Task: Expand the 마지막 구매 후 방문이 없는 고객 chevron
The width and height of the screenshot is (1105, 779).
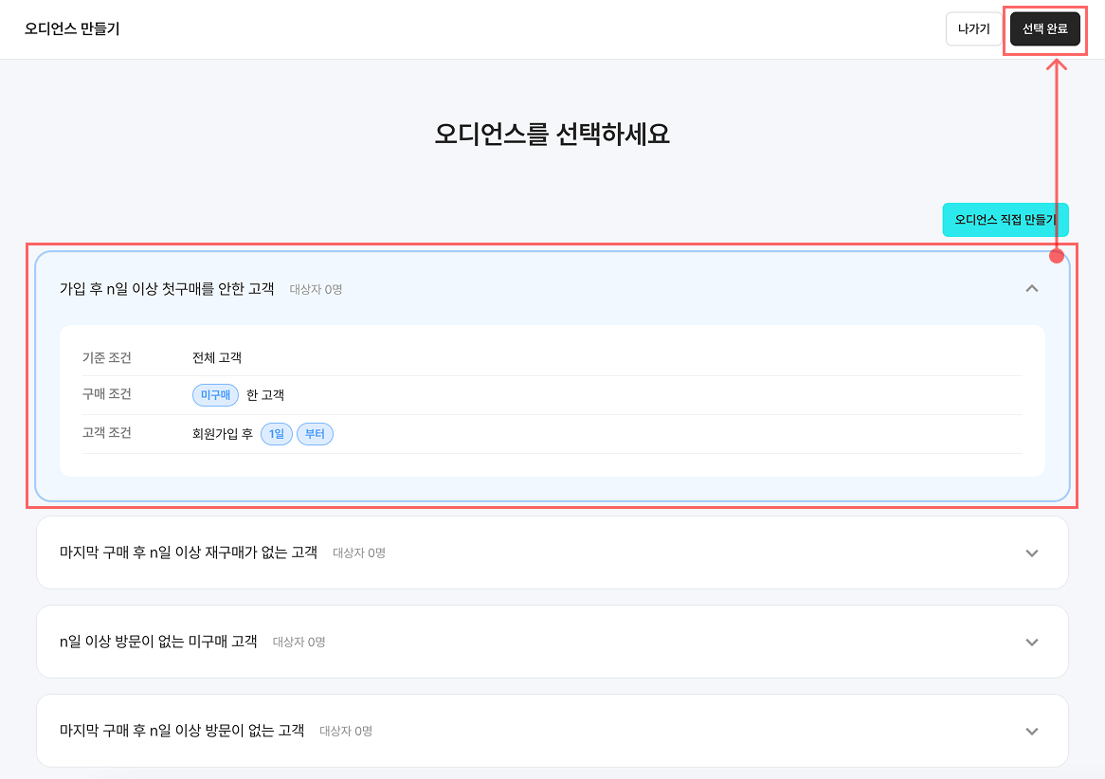Action: point(1032,731)
